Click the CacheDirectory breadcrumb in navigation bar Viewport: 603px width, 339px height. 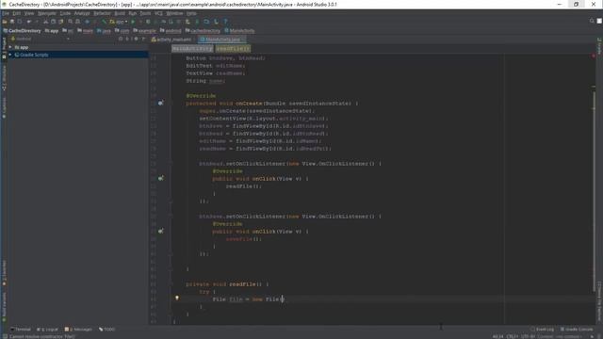22,30
